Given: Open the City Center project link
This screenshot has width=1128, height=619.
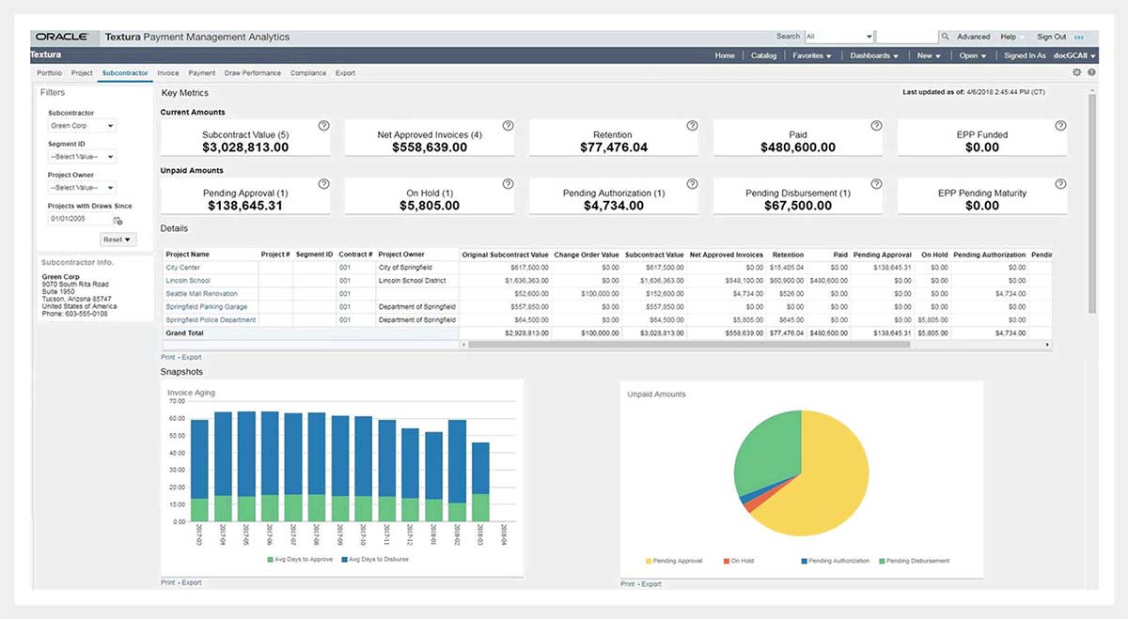Looking at the screenshot, I should pos(182,268).
